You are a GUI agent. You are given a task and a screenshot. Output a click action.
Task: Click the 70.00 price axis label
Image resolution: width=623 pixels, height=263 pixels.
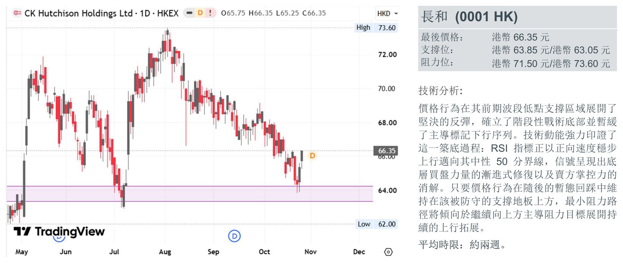(387, 89)
